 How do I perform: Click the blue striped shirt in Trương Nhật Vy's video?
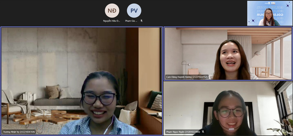coord(99,127)
